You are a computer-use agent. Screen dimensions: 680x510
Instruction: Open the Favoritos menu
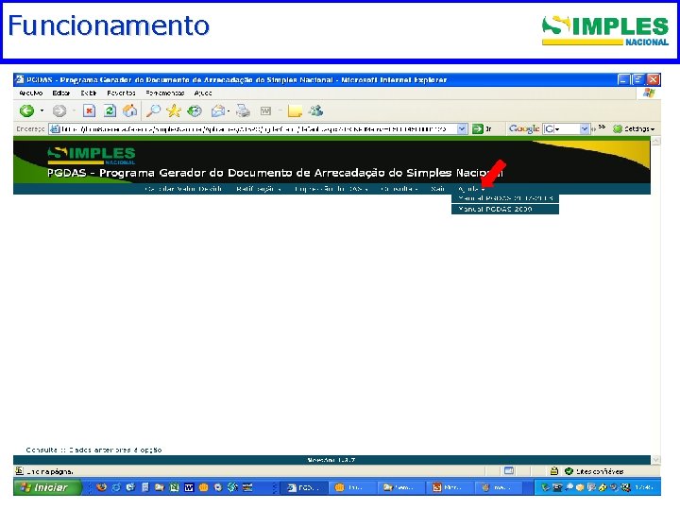click(x=121, y=93)
